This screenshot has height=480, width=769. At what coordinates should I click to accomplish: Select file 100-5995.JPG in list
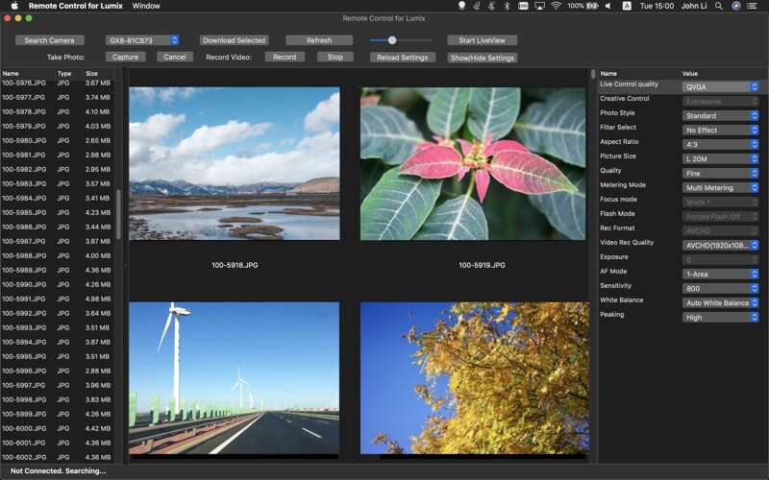(x=57, y=356)
